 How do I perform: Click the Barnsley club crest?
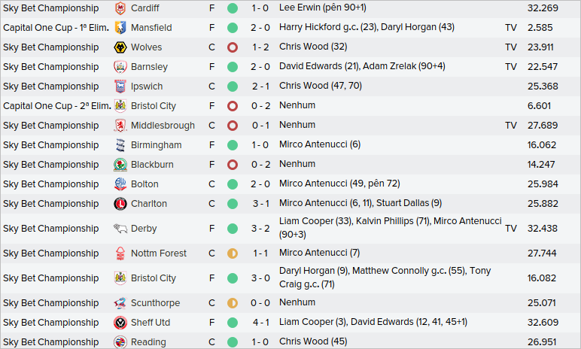tap(120, 67)
